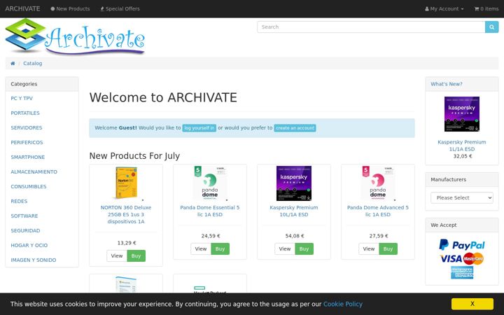Click into the Search input field
Viewport: 504px width, 315px height.
(x=371, y=27)
